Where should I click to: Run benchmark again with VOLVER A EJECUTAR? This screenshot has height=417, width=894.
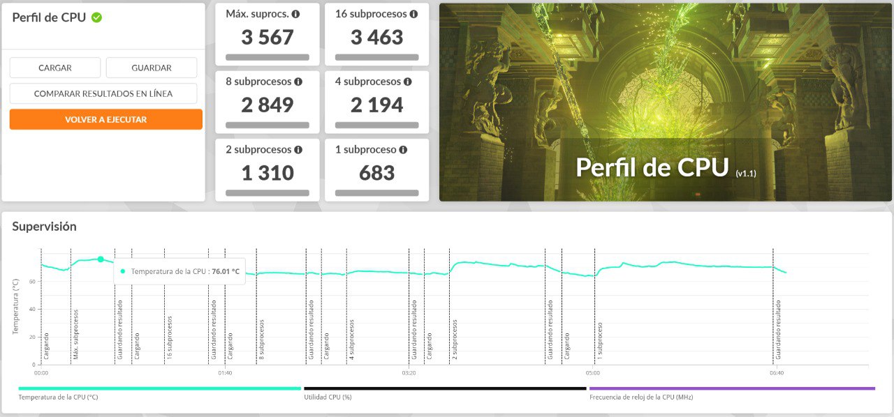106,119
